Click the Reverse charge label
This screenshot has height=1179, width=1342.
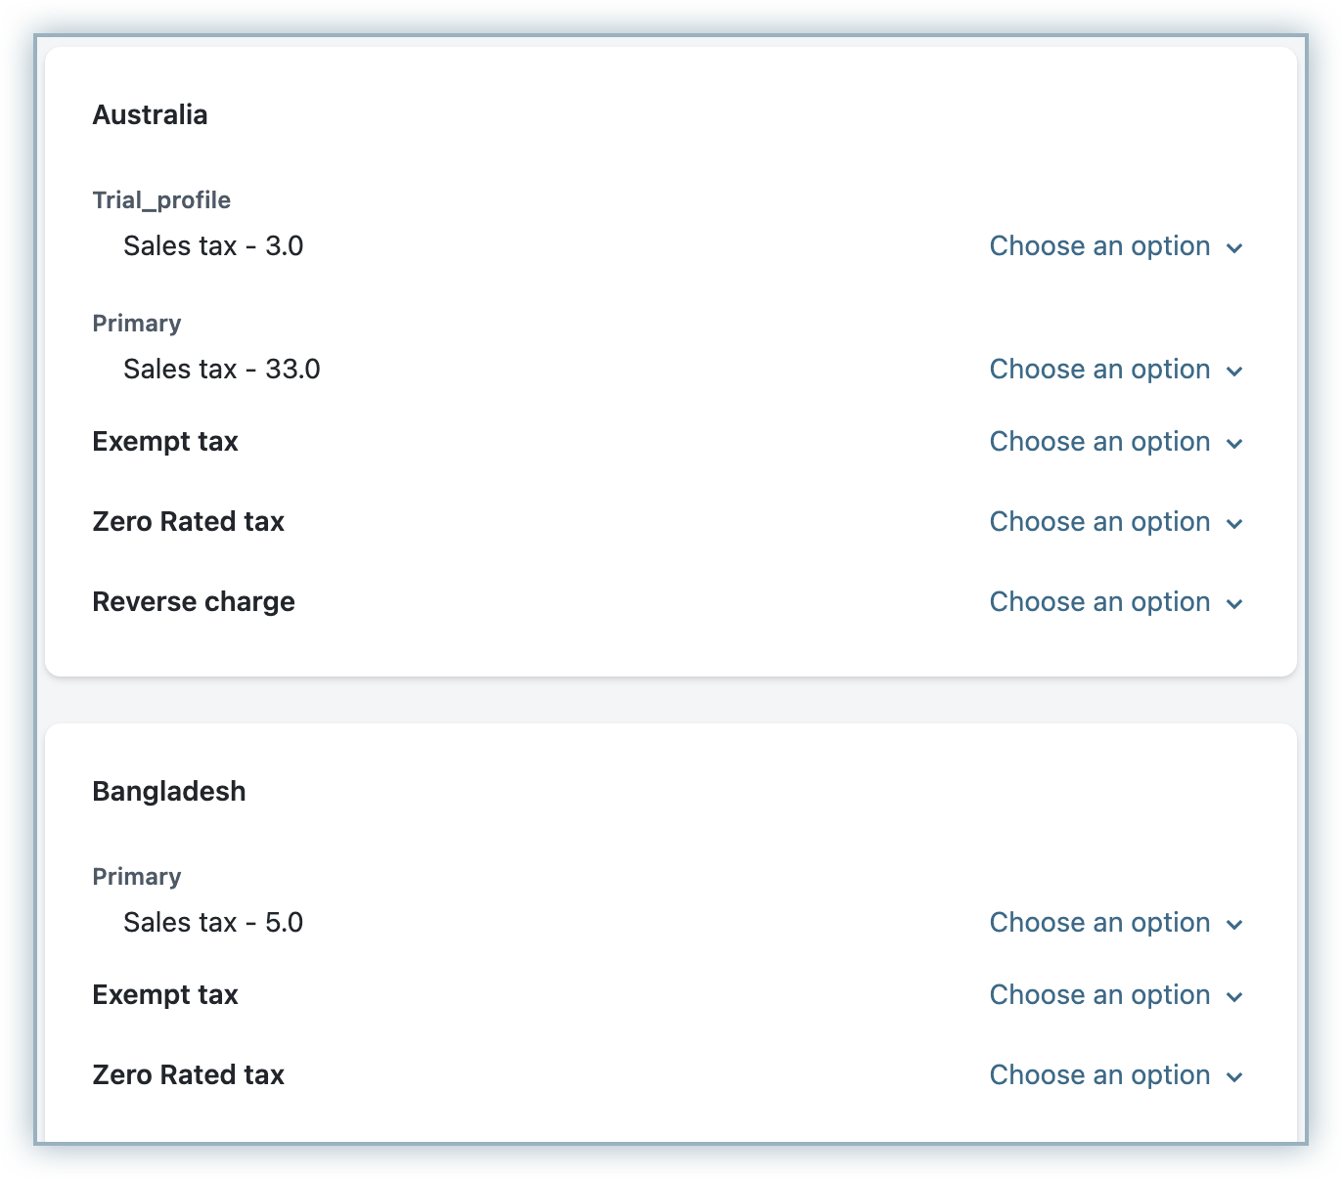pyautogui.click(x=194, y=602)
